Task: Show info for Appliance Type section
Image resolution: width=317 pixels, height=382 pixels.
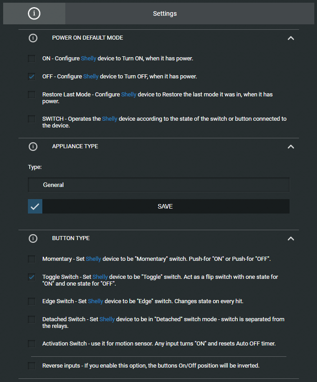Action: pyautogui.click(x=33, y=147)
